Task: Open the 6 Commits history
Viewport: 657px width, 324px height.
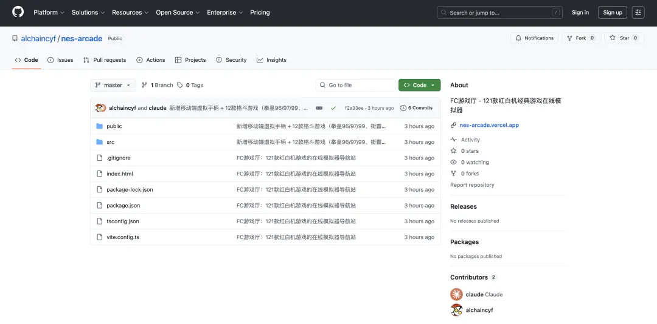Action: point(417,108)
